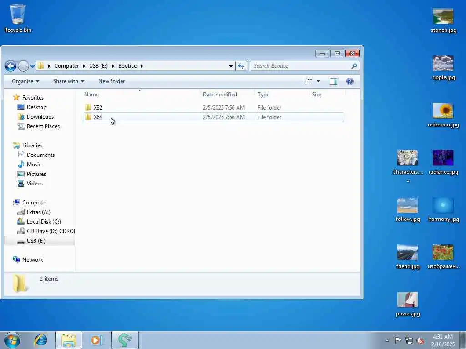Select the Recycle Bin desktop icon
466x349 pixels.
[18, 18]
